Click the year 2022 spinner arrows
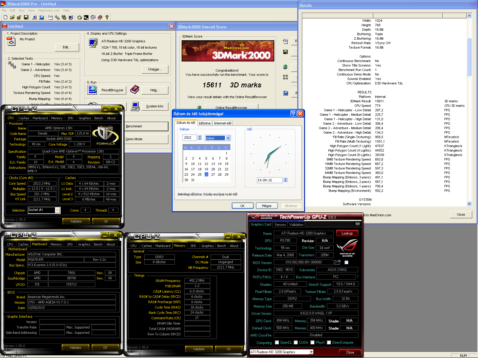478x358 pixels. click(x=200, y=138)
